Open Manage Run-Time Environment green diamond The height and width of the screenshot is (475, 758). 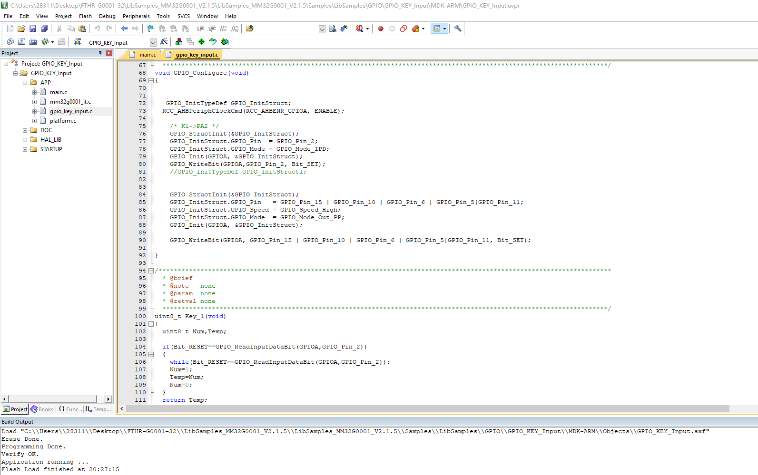[x=201, y=42]
